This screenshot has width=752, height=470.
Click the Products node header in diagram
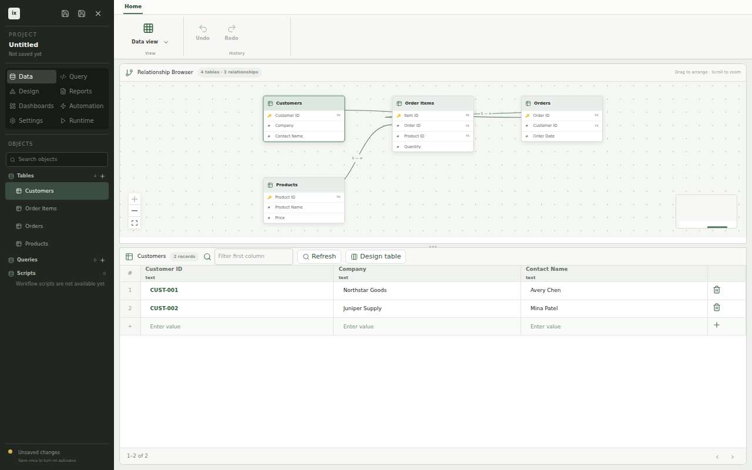(304, 185)
